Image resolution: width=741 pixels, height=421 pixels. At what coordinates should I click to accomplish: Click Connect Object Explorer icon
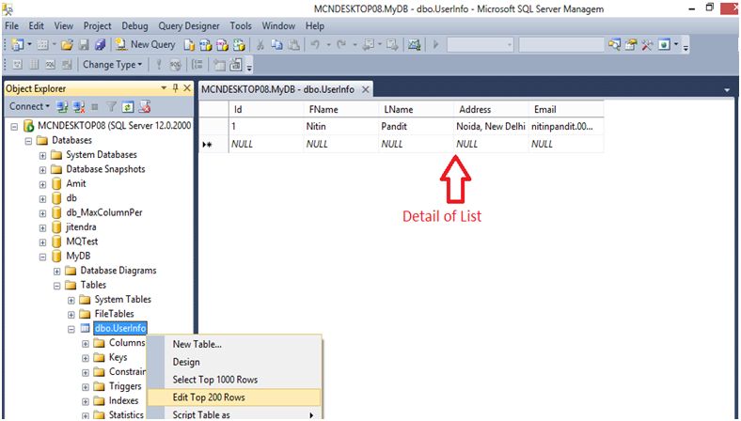(62, 107)
